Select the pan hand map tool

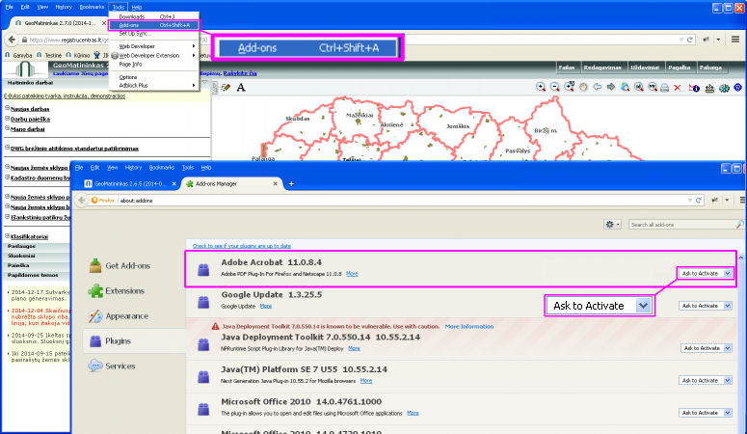583,87
